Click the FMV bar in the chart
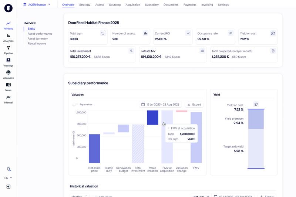 coord(196,137)
